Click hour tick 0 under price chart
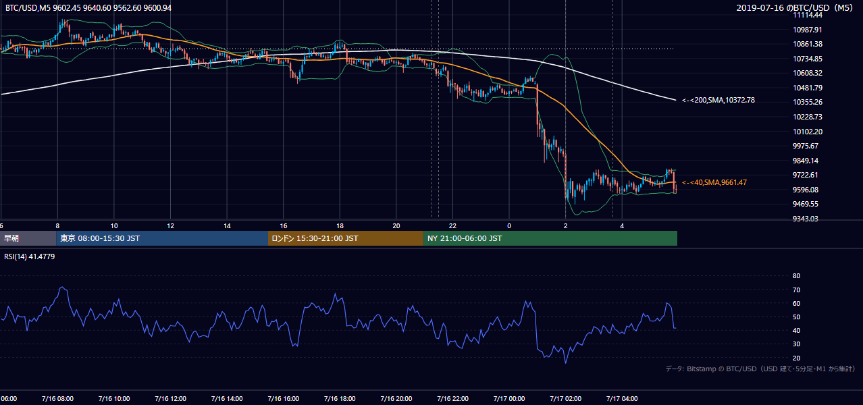 coord(509,225)
